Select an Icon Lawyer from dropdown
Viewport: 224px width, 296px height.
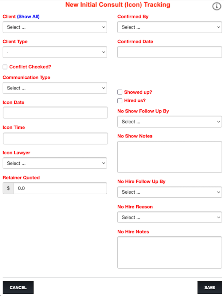[55, 163]
